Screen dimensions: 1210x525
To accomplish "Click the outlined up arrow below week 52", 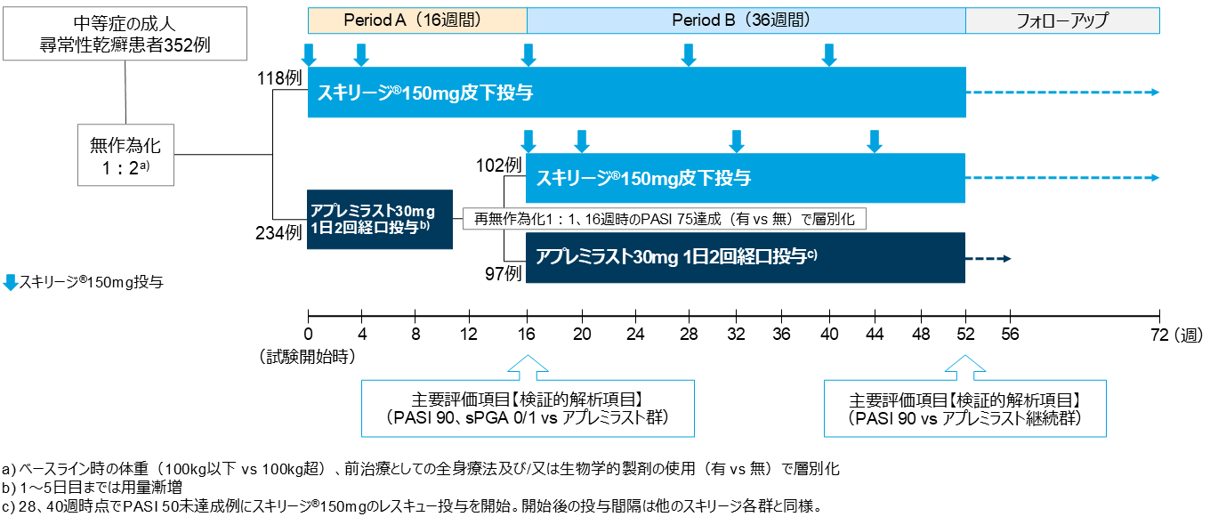I will click(x=966, y=366).
